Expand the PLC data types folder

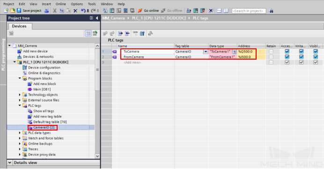point(20,133)
